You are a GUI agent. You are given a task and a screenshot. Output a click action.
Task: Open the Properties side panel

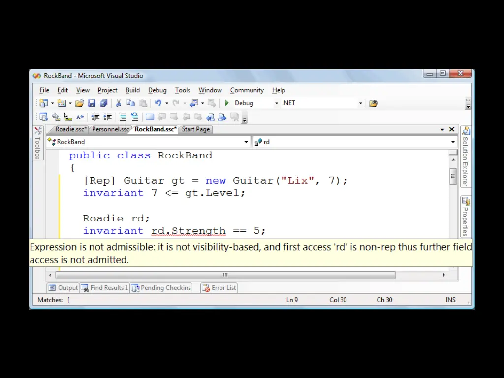[x=465, y=217]
